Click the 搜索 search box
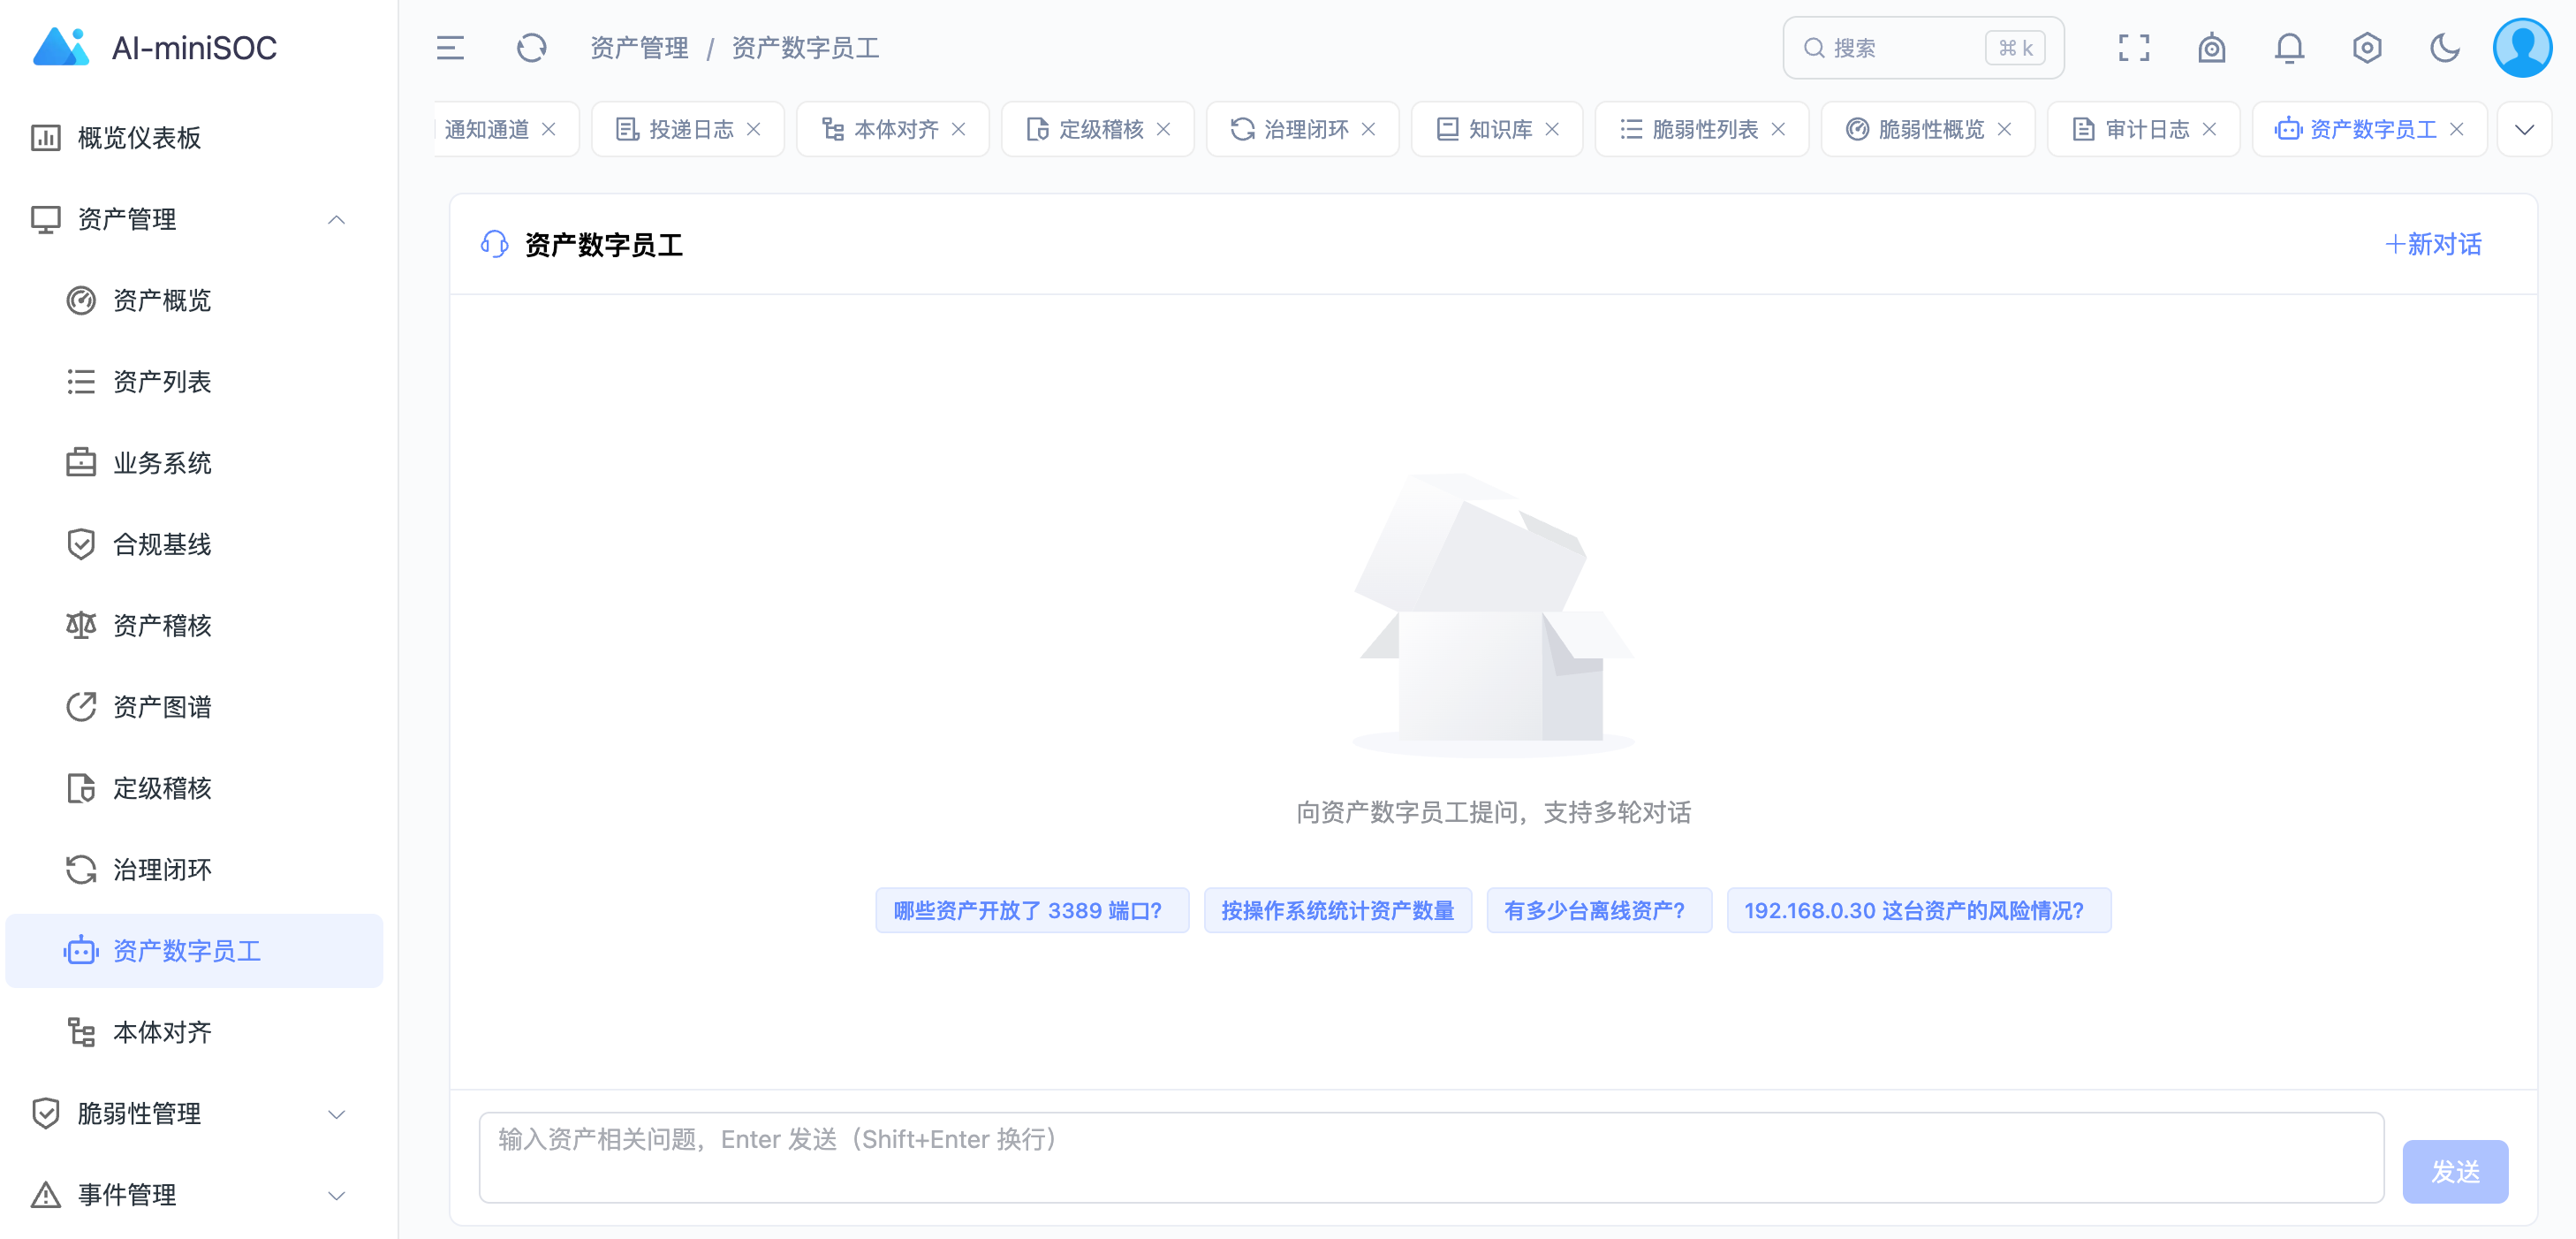This screenshot has width=2576, height=1239. pos(1923,48)
